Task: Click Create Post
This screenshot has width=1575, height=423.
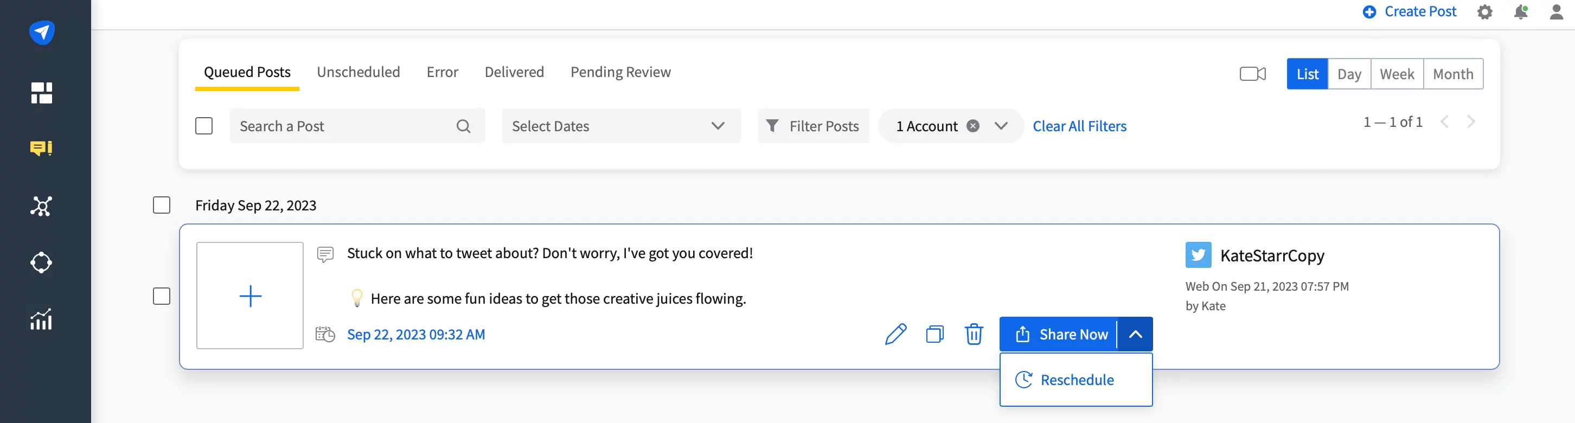Action: [1409, 11]
